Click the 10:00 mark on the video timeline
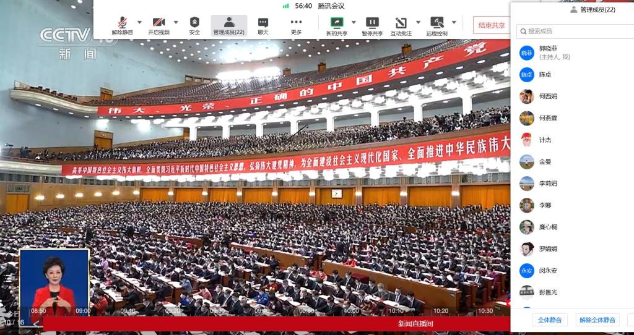 351,311
